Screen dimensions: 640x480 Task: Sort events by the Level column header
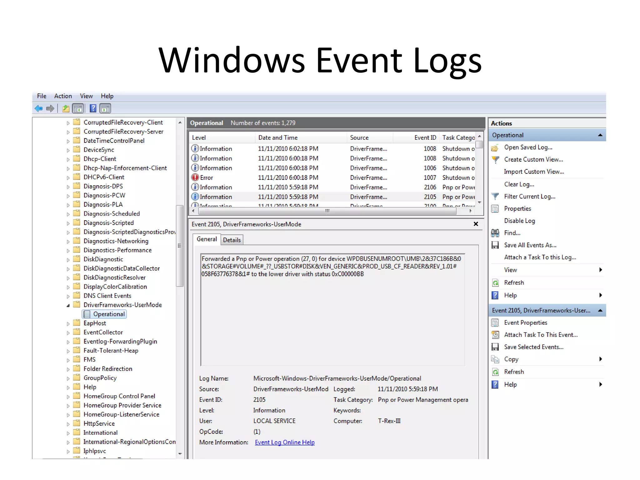click(221, 138)
